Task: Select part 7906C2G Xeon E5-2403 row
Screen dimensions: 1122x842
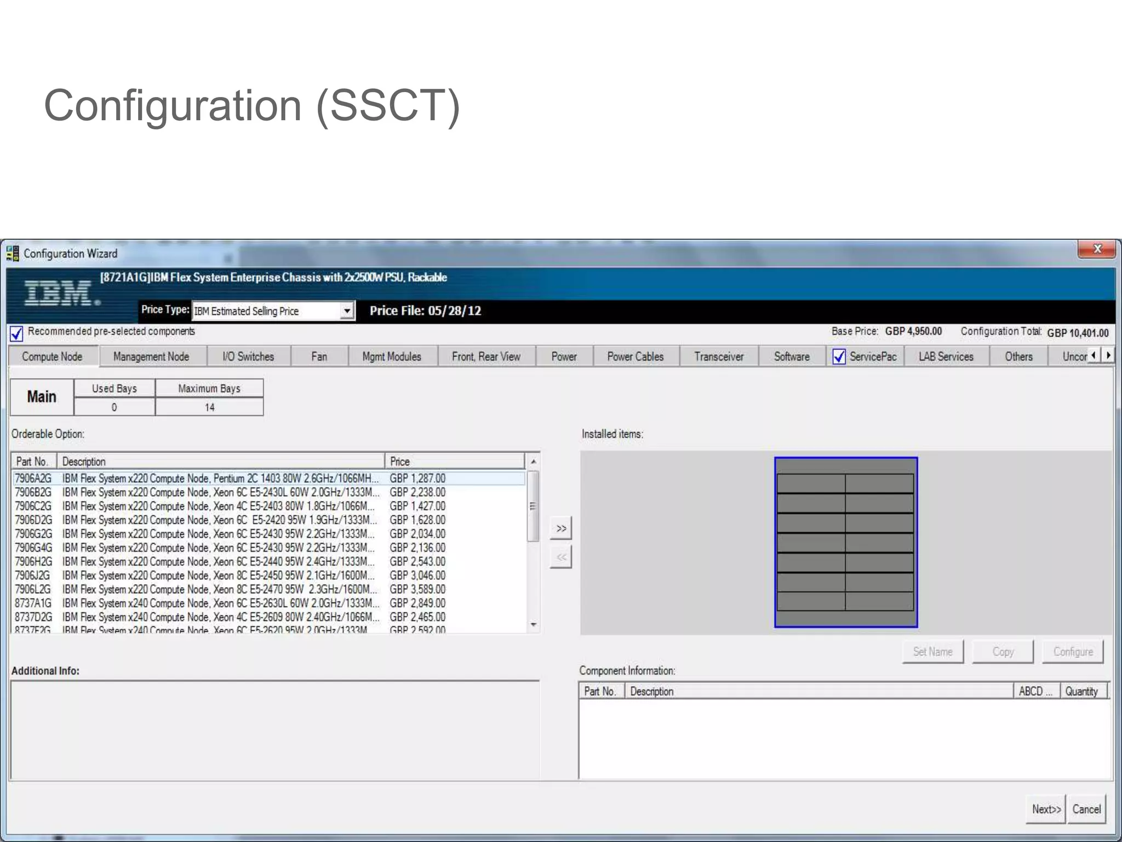Action: click(268, 506)
